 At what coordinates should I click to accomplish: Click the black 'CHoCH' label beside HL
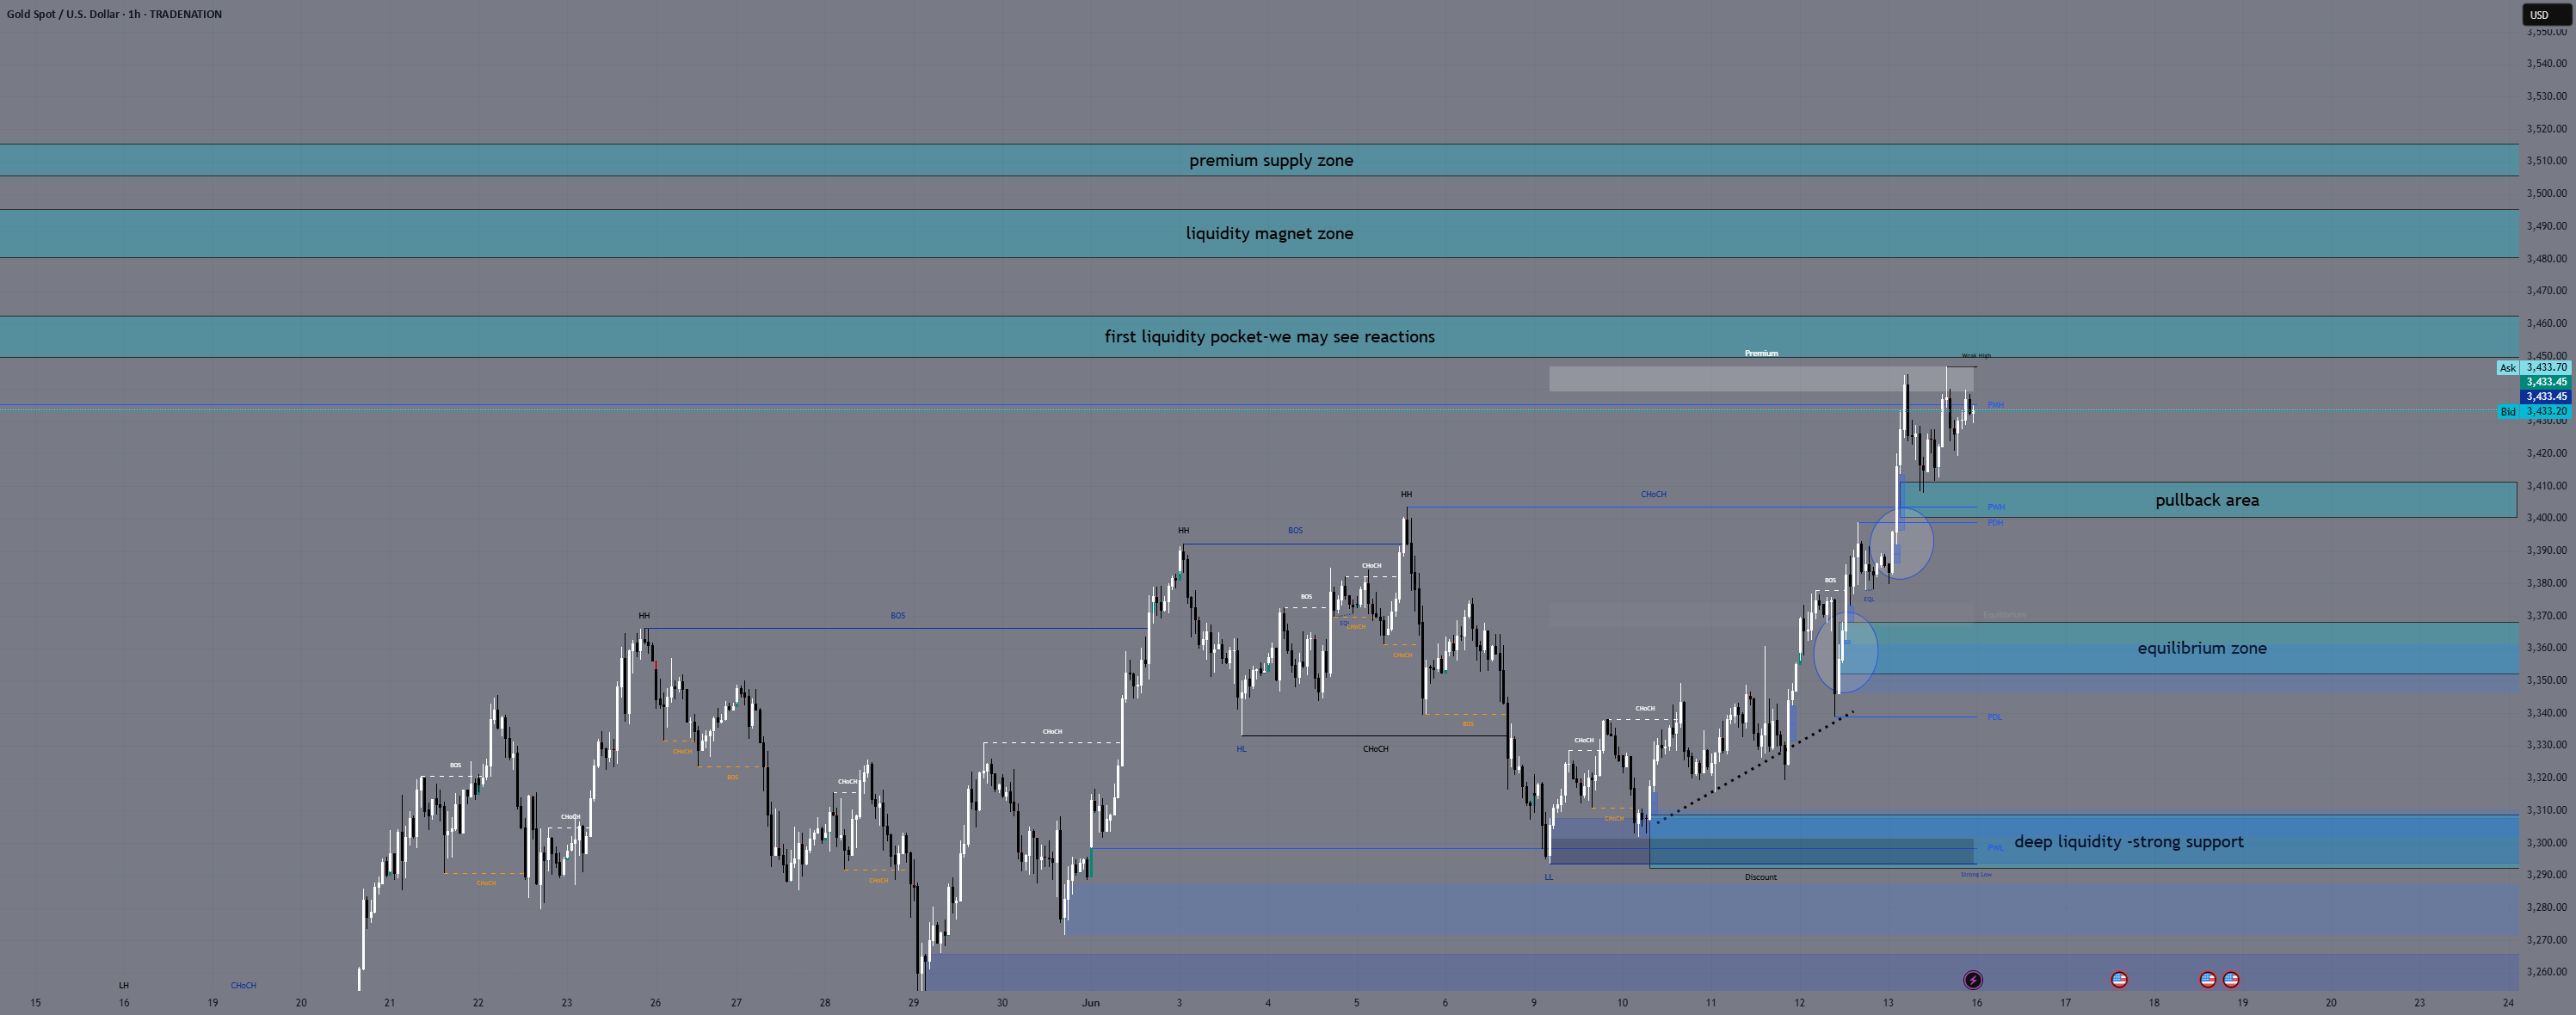pos(1375,749)
